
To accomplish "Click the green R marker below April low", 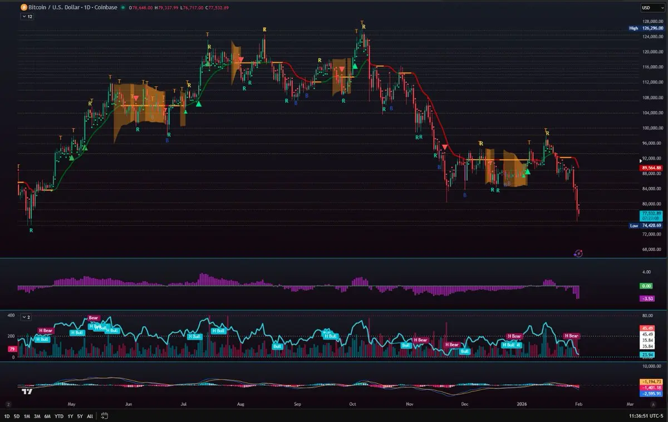I will click(x=31, y=230).
